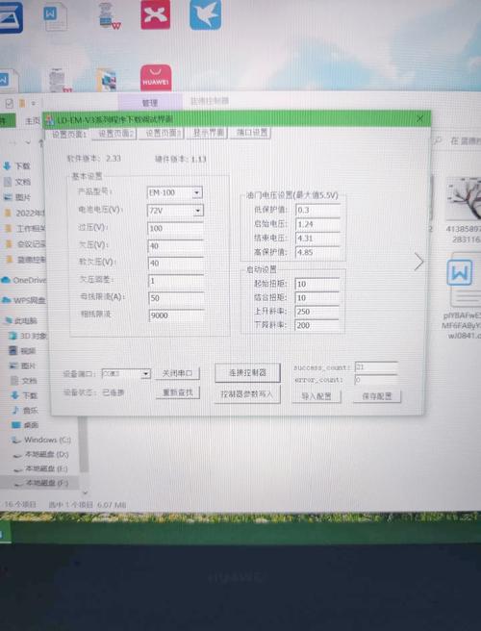Viewport: 481px width, 631px height.
Task: Click LD-EM-V3 dialog title bar icon
Action: [x=50, y=120]
